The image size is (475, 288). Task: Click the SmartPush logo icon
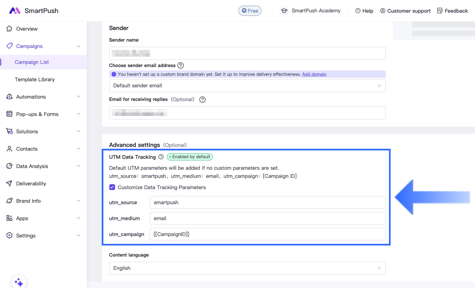15,11
